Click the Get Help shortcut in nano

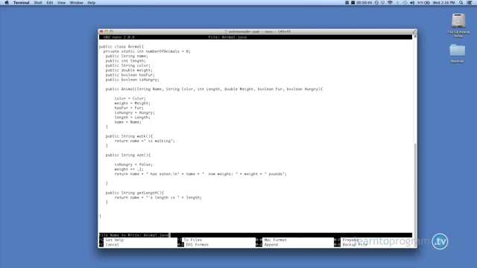click(x=114, y=240)
